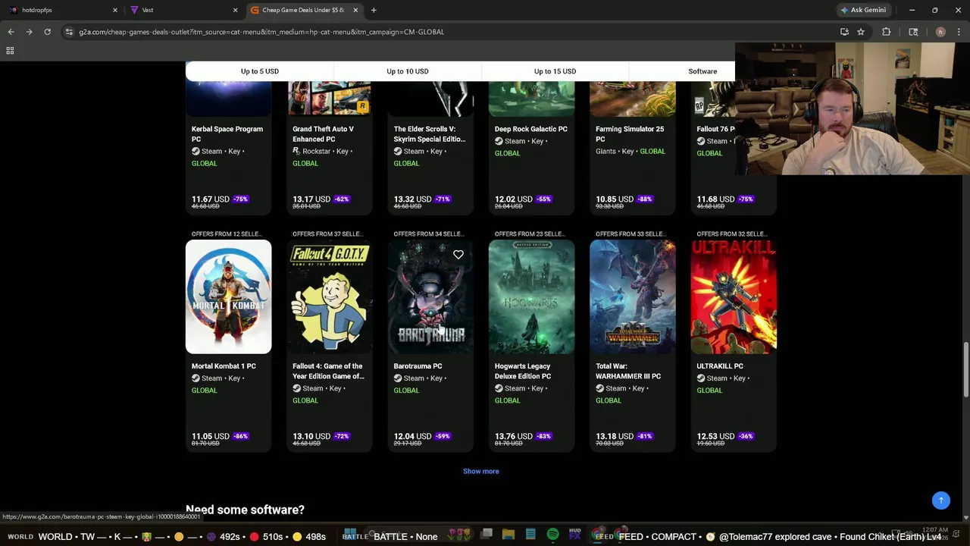This screenshot has height=546, width=970.
Task: Open HUD FX app in taskbar
Action: coord(574,535)
